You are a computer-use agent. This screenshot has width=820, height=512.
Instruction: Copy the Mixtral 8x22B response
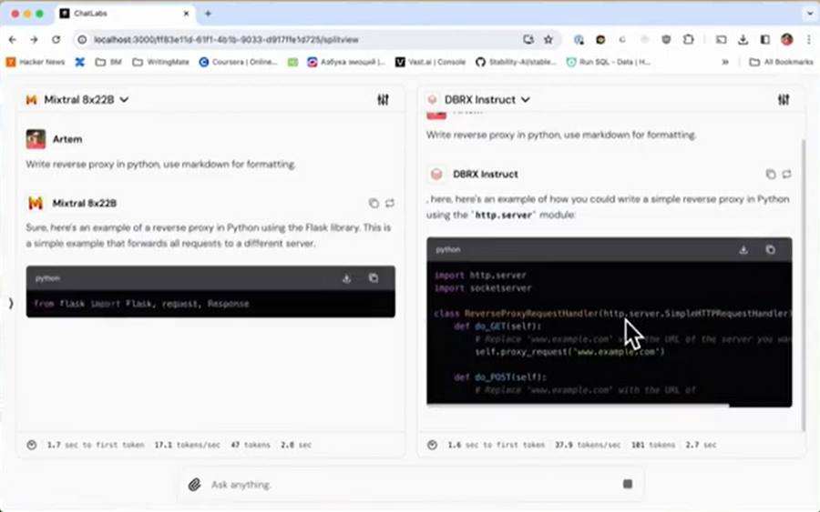tap(374, 203)
